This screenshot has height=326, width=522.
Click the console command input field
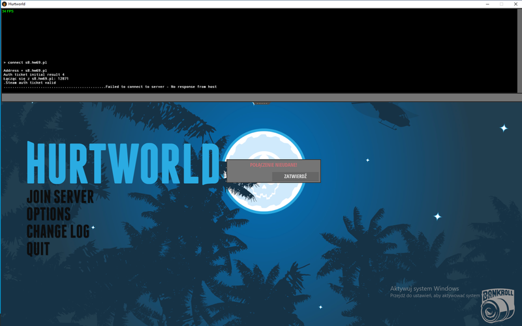(x=261, y=97)
